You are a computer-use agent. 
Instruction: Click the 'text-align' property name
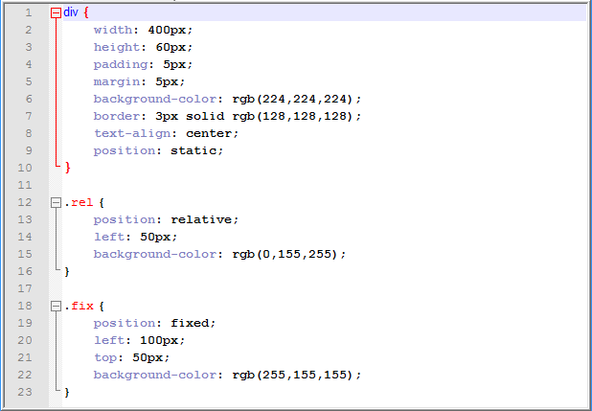[x=132, y=133]
